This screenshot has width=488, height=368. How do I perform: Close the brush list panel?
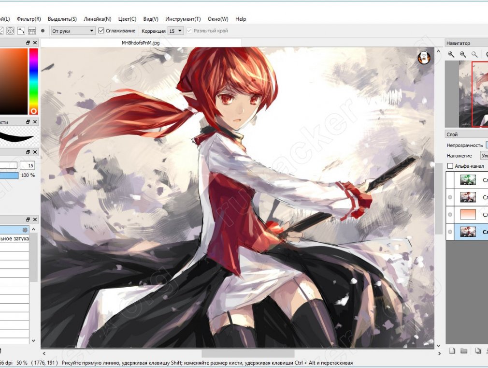point(35,220)
